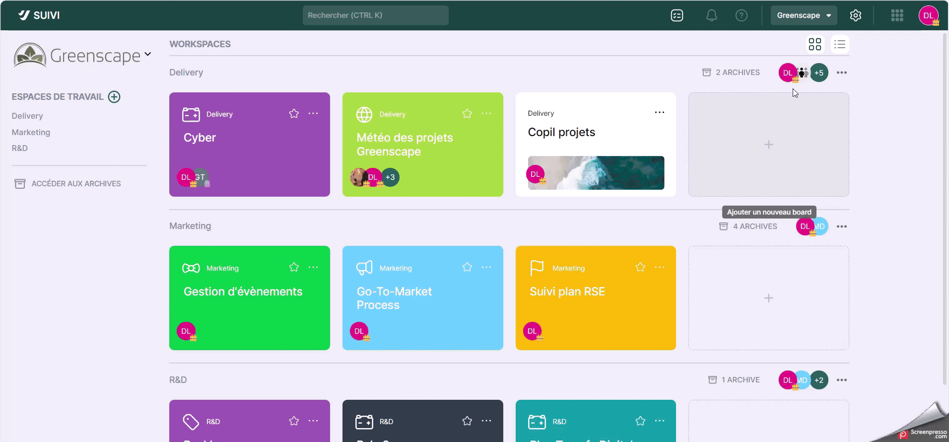Switch to list view layout
The width and height of the screenshot is (949, 442).
839,44
